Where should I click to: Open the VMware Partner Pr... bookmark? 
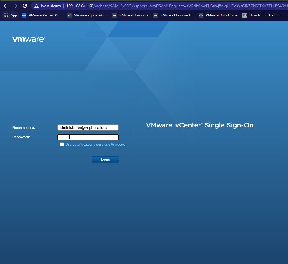41,15
